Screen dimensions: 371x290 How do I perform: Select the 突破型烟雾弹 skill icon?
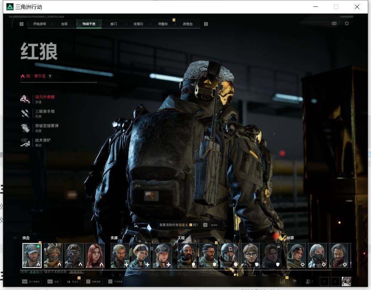click(25, 128)
